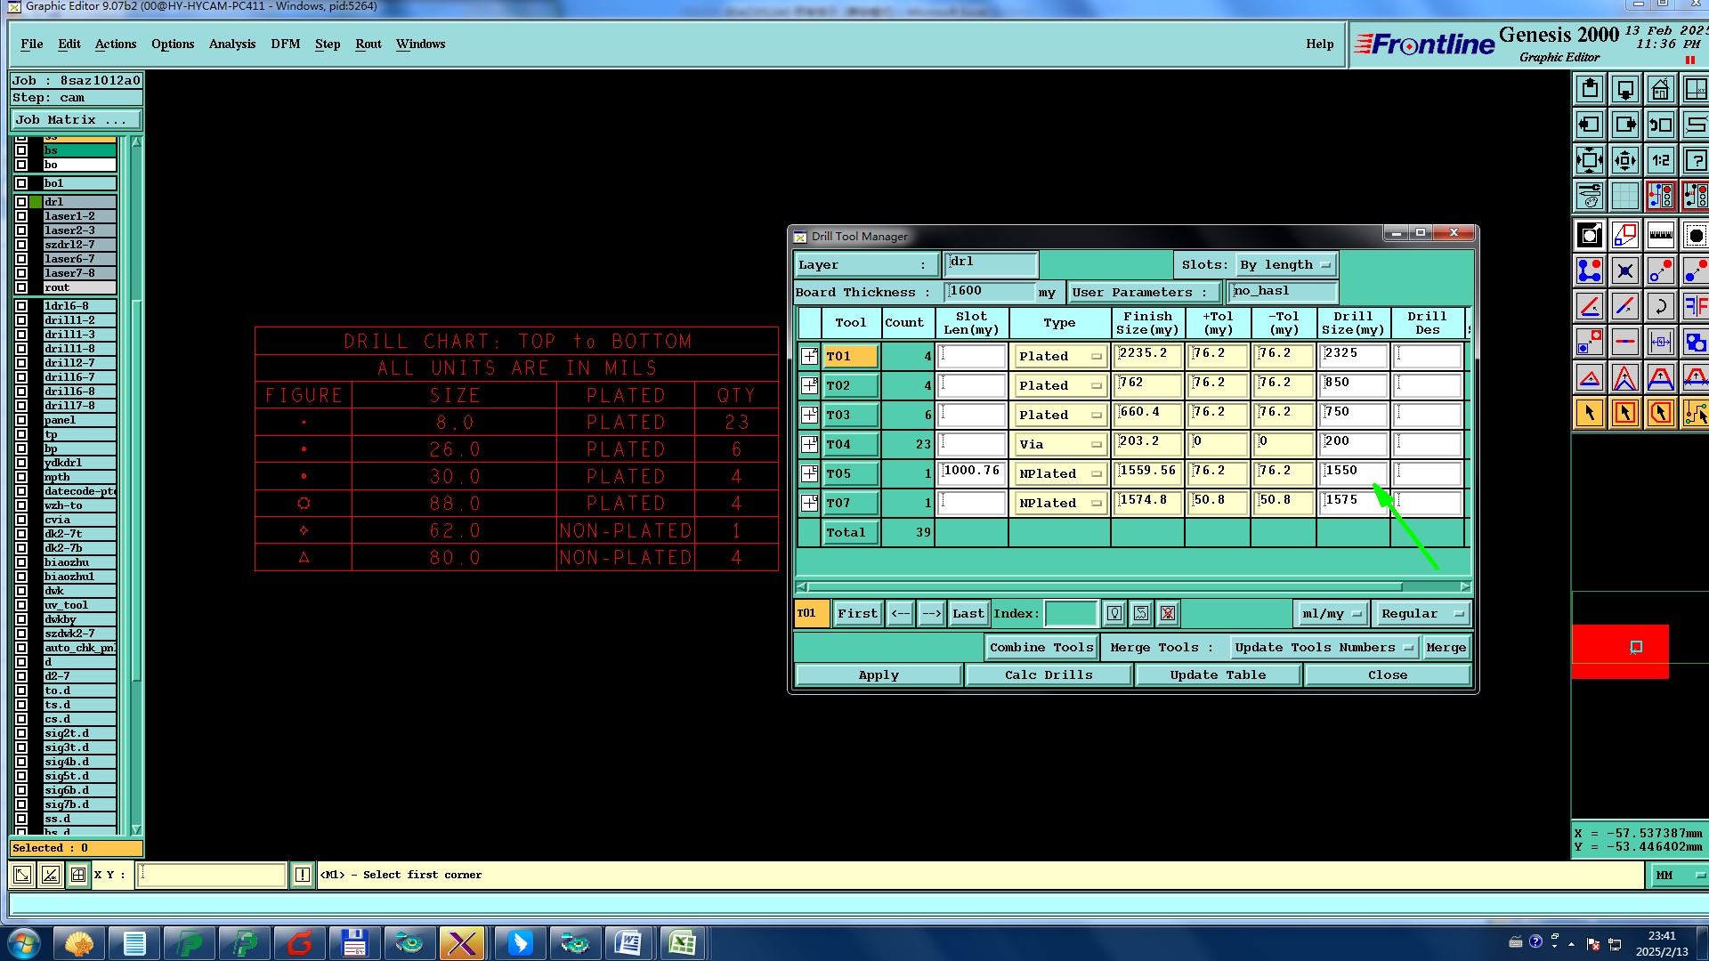This screenshot has width=1709, height=961.
Task: Click the red X icon beside Index
Action: [x=1168, y=613]
